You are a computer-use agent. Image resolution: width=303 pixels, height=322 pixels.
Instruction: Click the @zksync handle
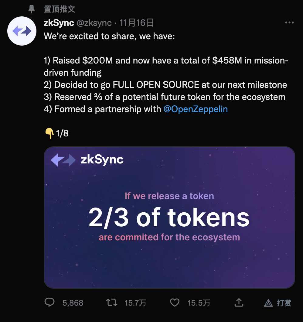click(x=94, y=23)
